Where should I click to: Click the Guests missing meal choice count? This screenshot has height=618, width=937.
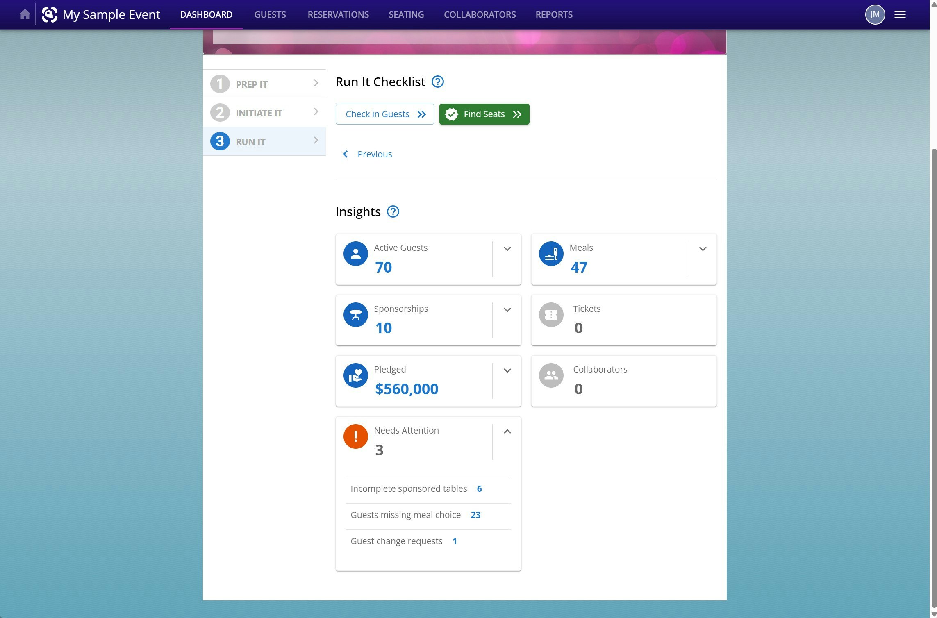[x=475, y=515]
